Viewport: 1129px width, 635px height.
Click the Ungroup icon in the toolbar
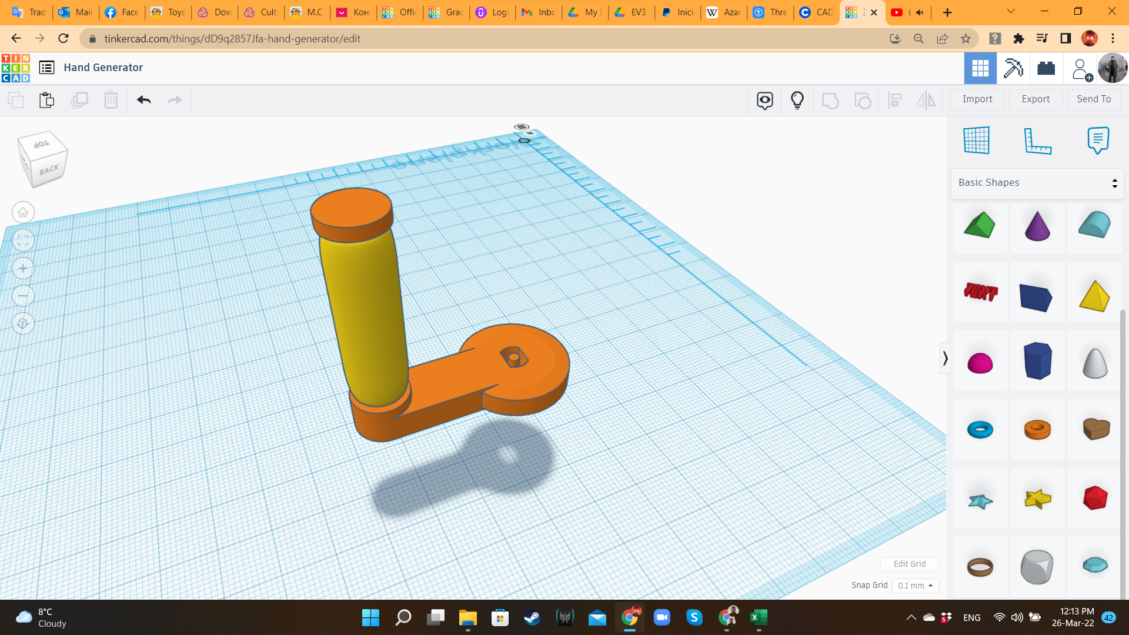coord(863,100)
